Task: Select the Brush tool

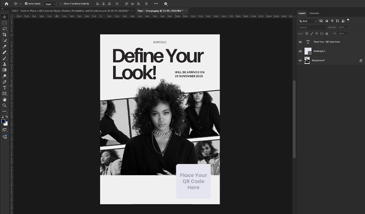Action: (4, 58)
